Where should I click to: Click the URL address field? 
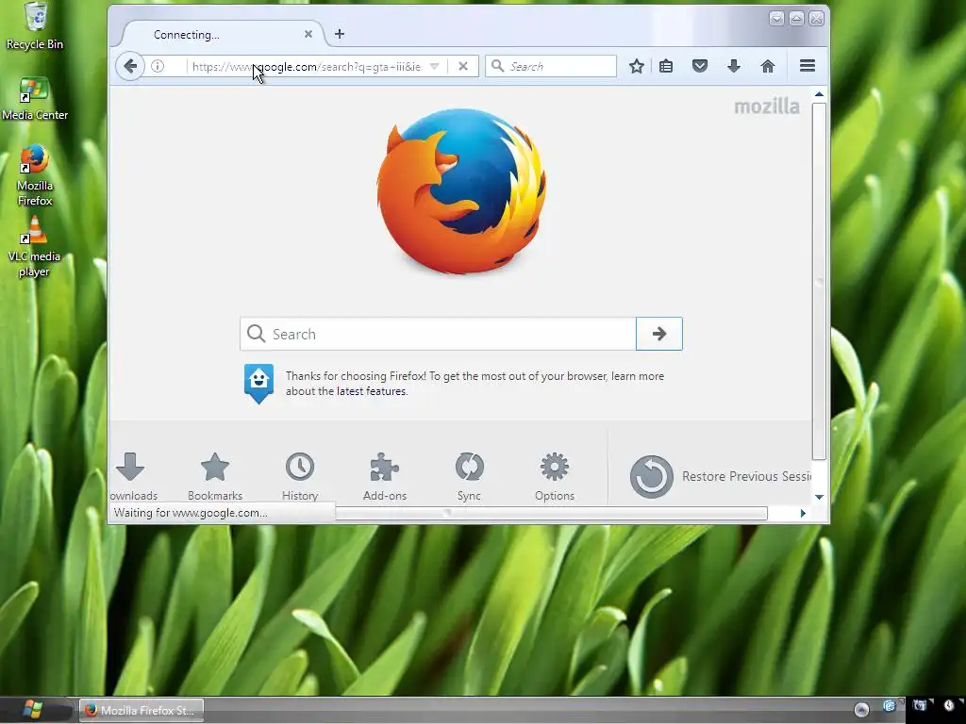click(x=307, y=67)
